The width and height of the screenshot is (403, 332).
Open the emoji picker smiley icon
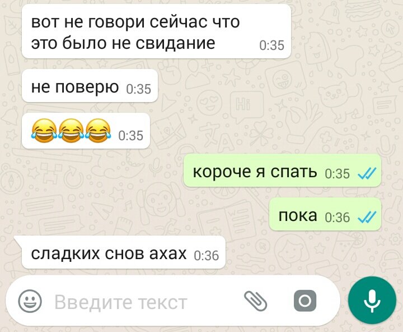(x=30, y=301)
